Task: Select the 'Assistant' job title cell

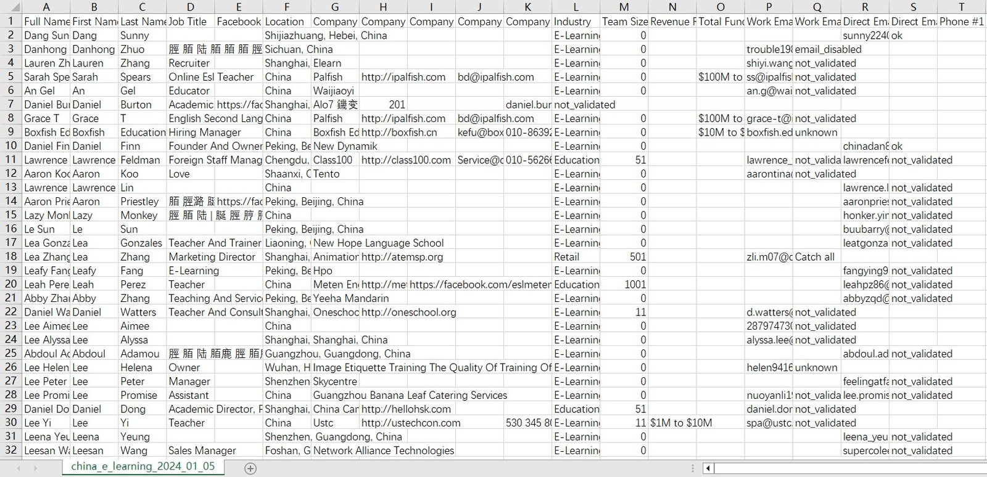Action: [191, 395]
